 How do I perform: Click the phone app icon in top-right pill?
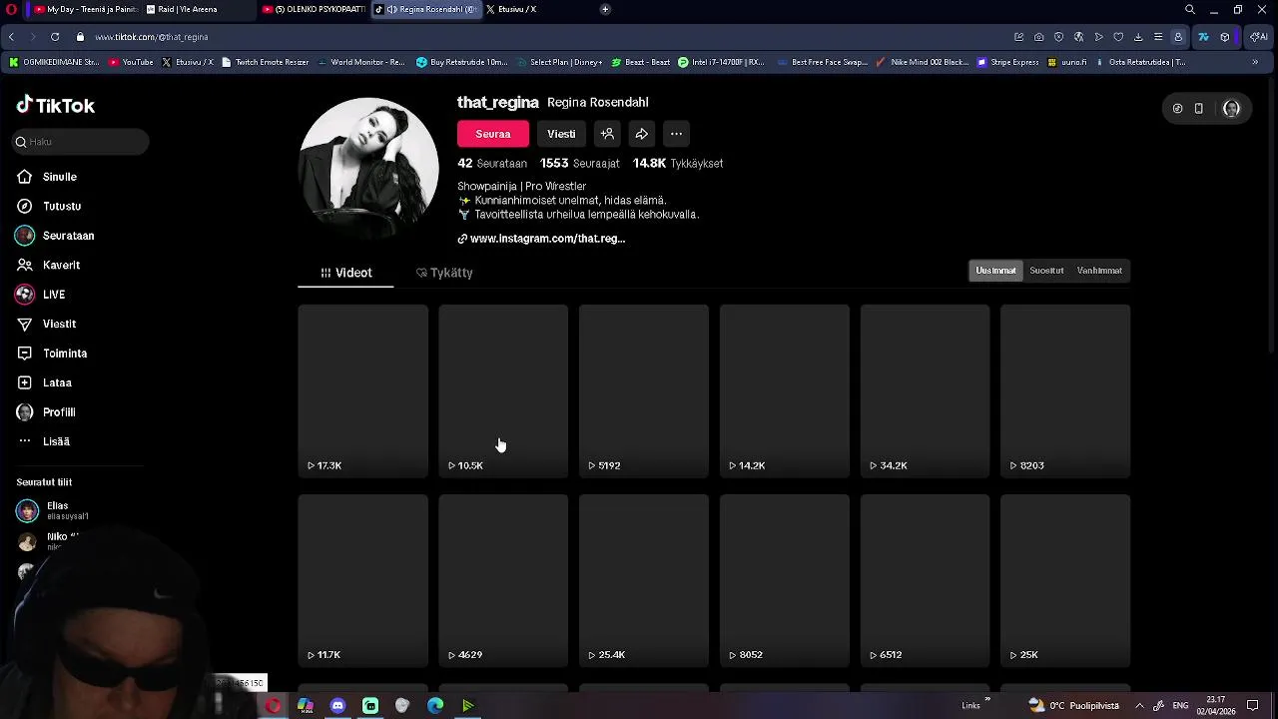tap(1199, 109)
